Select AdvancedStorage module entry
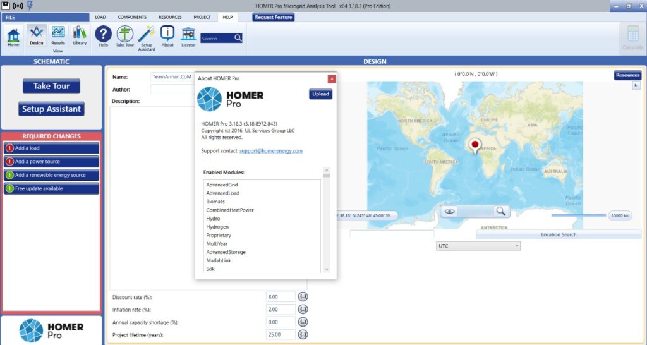Screen dimensions: 647x345 click(x=226, y=252)
